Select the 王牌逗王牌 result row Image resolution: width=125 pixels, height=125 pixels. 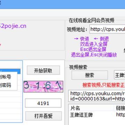click(x=97, y=115)
